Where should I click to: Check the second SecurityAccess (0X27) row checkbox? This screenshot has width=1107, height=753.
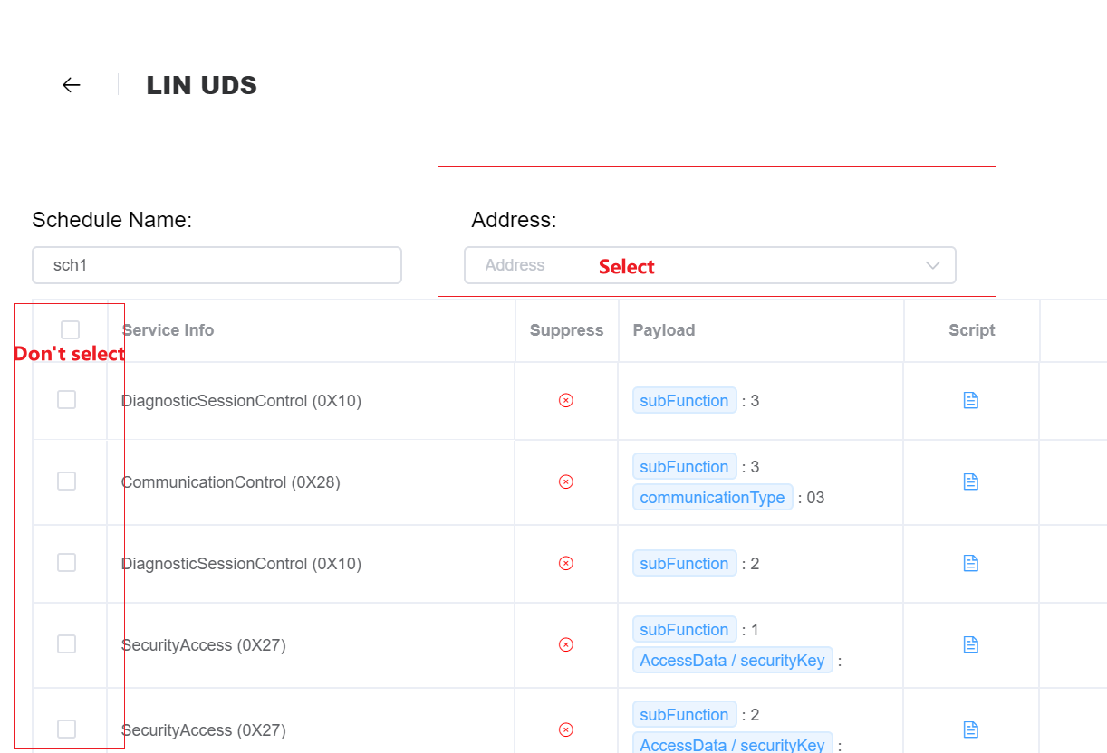[x=66, y=729]
